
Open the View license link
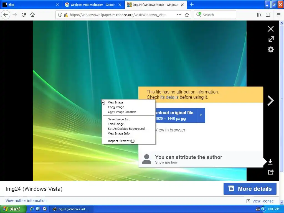pos(263,201)
